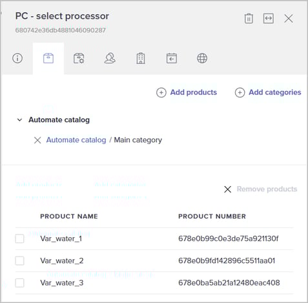
Task: Tick the Var_water_2 checkbox
Action: pos(19,261)
